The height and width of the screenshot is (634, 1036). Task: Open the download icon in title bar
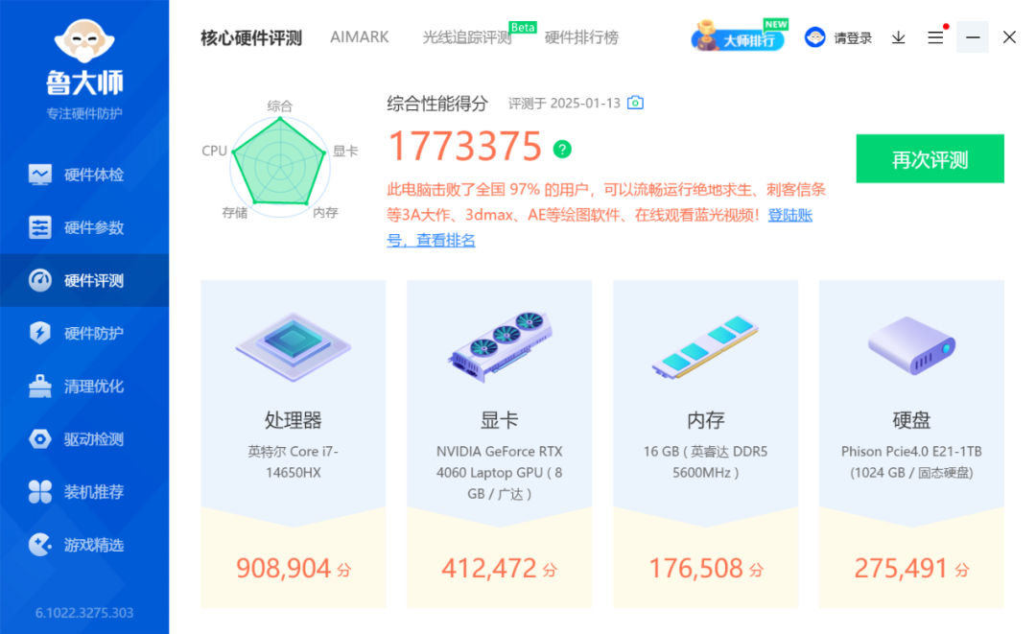[x=899, y=37]
